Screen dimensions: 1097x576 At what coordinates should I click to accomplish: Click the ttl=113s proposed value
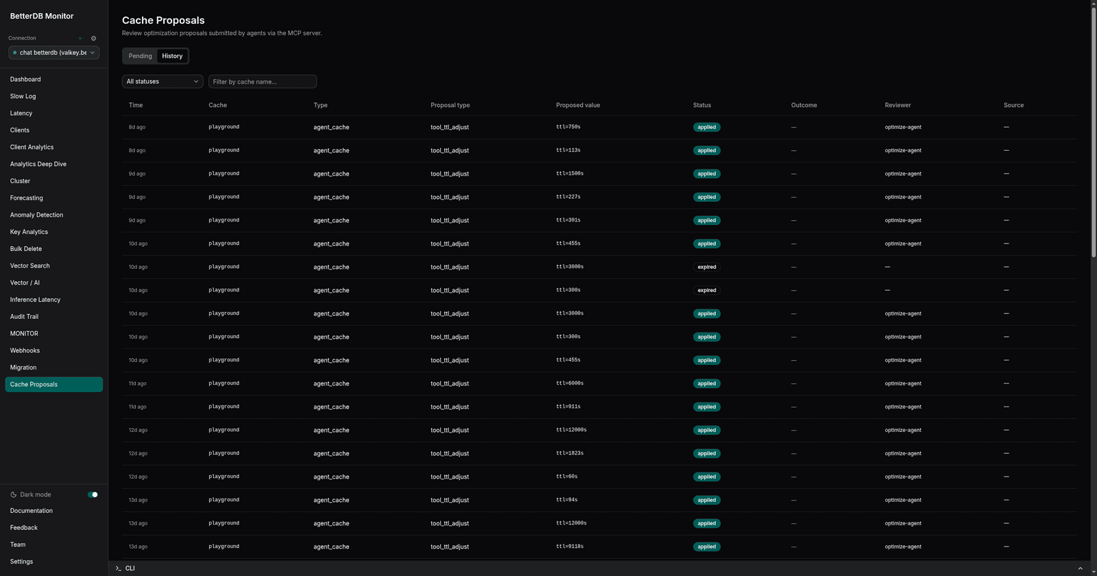pos(568,150)
